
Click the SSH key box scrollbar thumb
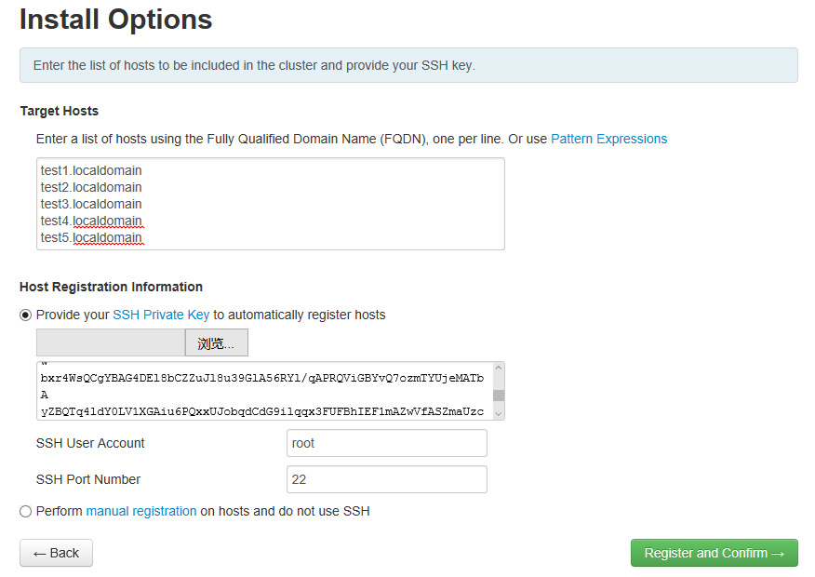(x=499, y=395)
